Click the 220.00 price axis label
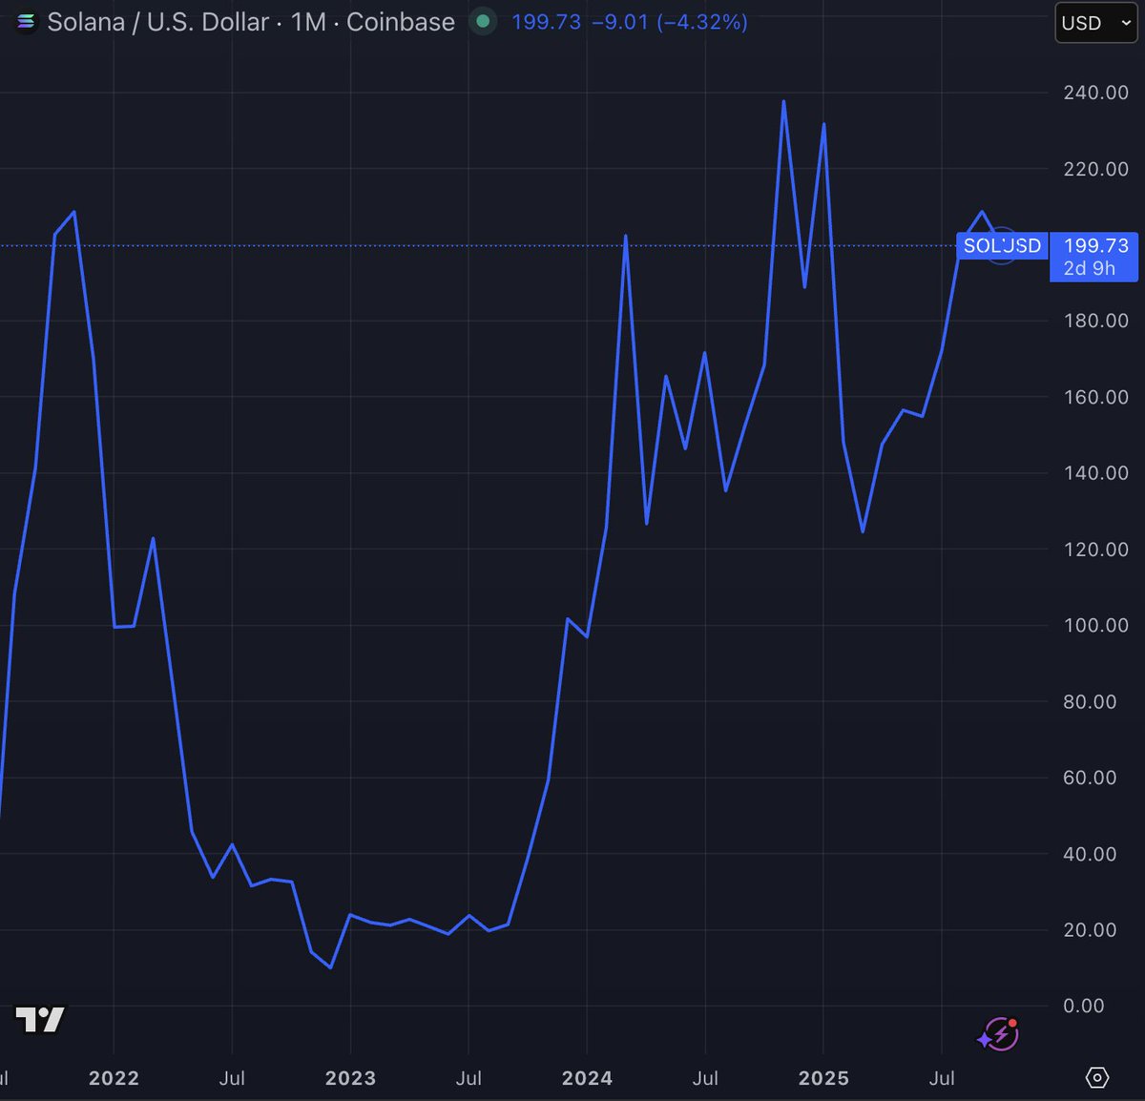1145x1101 pixels. click(x=1096, y=169)
